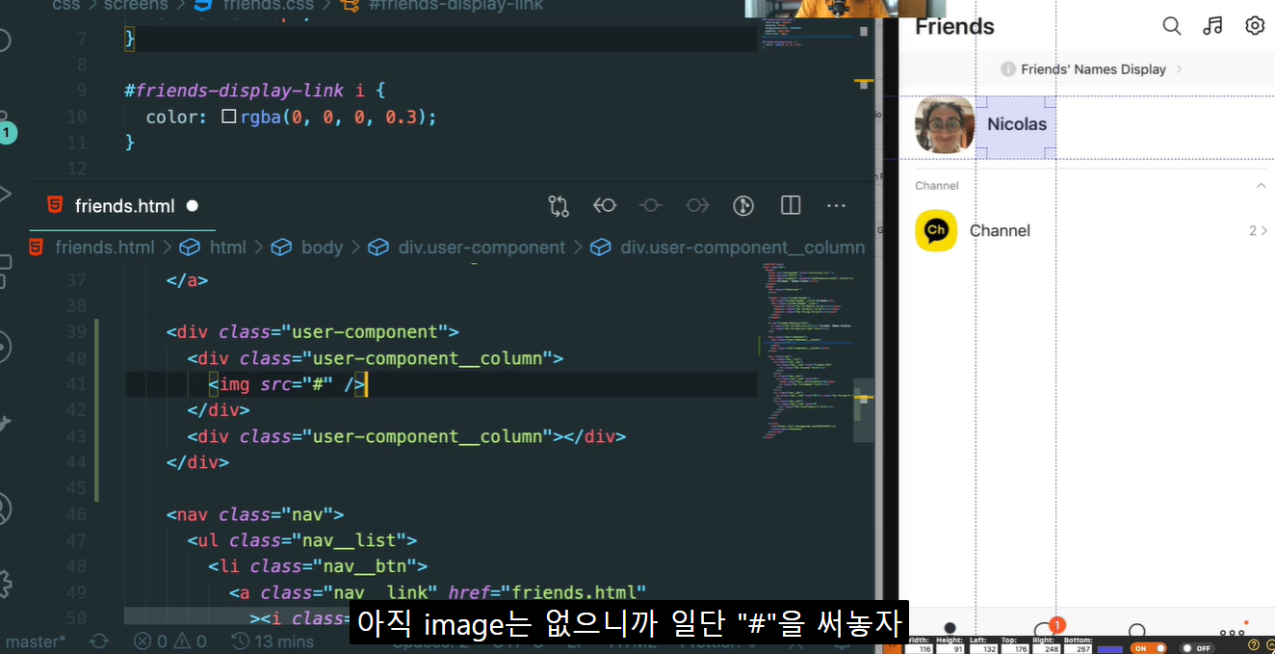The width and height of the screenshot is (1275, 654).
Task: Click the rgba color swatch on line 10
Action: (x=228, y=117)
